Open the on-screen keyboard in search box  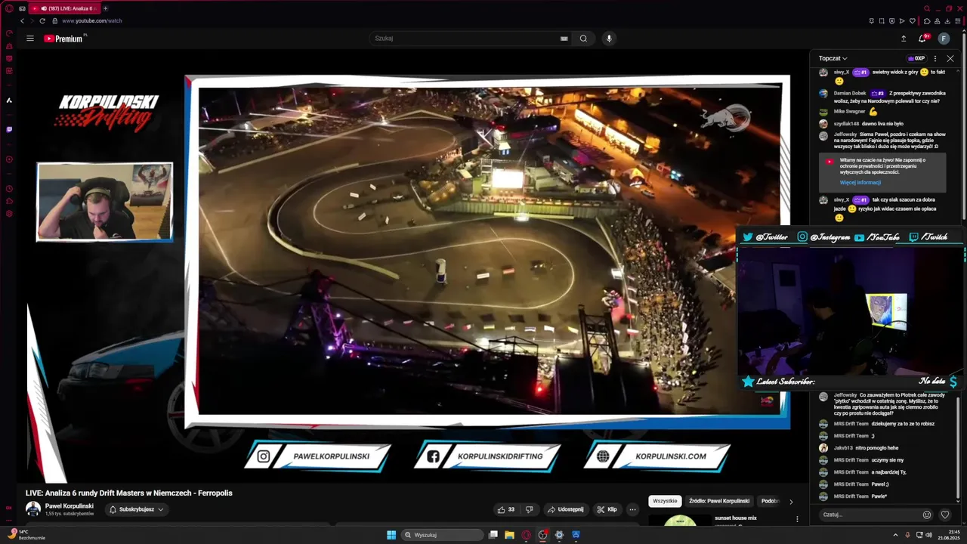tap(564, 39)
